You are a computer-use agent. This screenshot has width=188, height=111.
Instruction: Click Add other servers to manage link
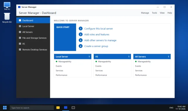(x=100, y=40)
